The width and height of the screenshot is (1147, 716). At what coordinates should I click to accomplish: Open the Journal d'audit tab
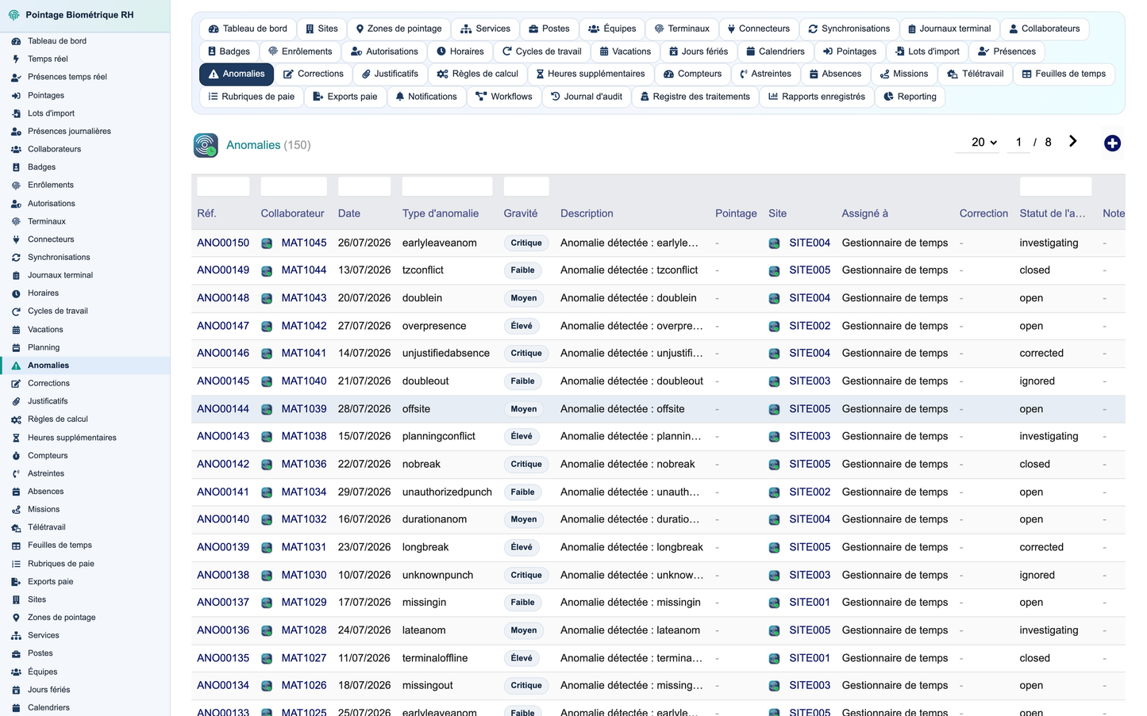(586, 97)
